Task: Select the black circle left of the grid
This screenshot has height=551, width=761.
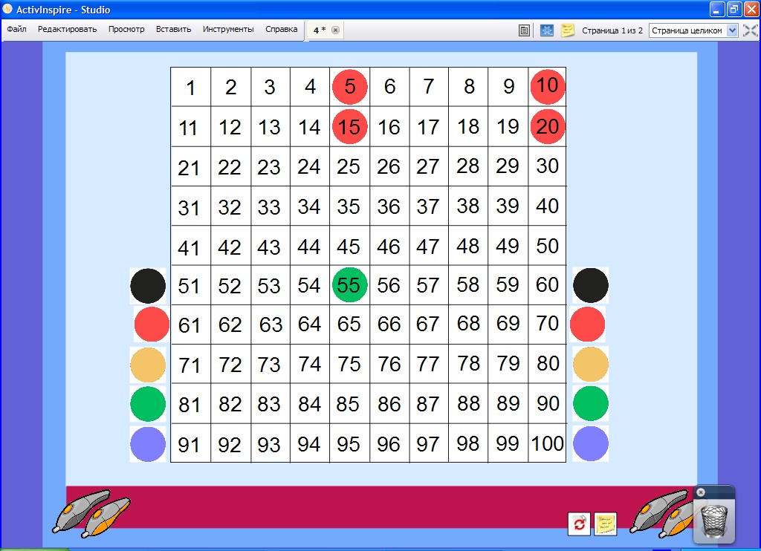Action: (x=148, y=286)
